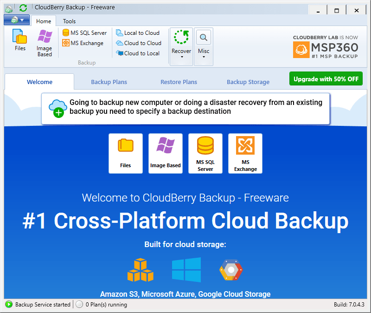The image size is (371, 313).
Task: Click Upgrade with 50% OFF button
Action: (326, 78)
